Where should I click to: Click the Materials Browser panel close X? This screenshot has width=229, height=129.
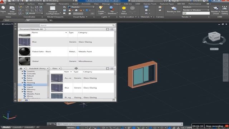[x=15, y=24]
